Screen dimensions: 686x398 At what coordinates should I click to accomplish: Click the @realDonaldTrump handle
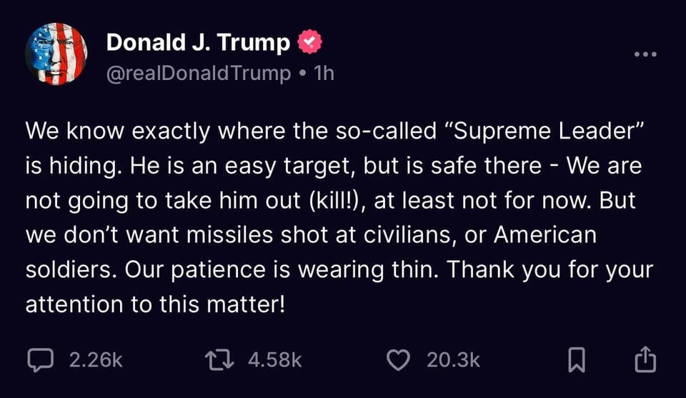pos(199,73)
